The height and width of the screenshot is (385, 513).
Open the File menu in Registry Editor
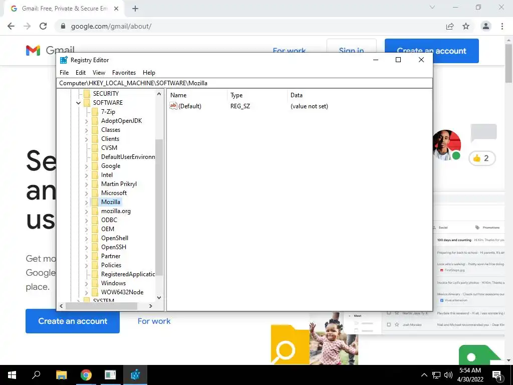(x=64, y=73)
